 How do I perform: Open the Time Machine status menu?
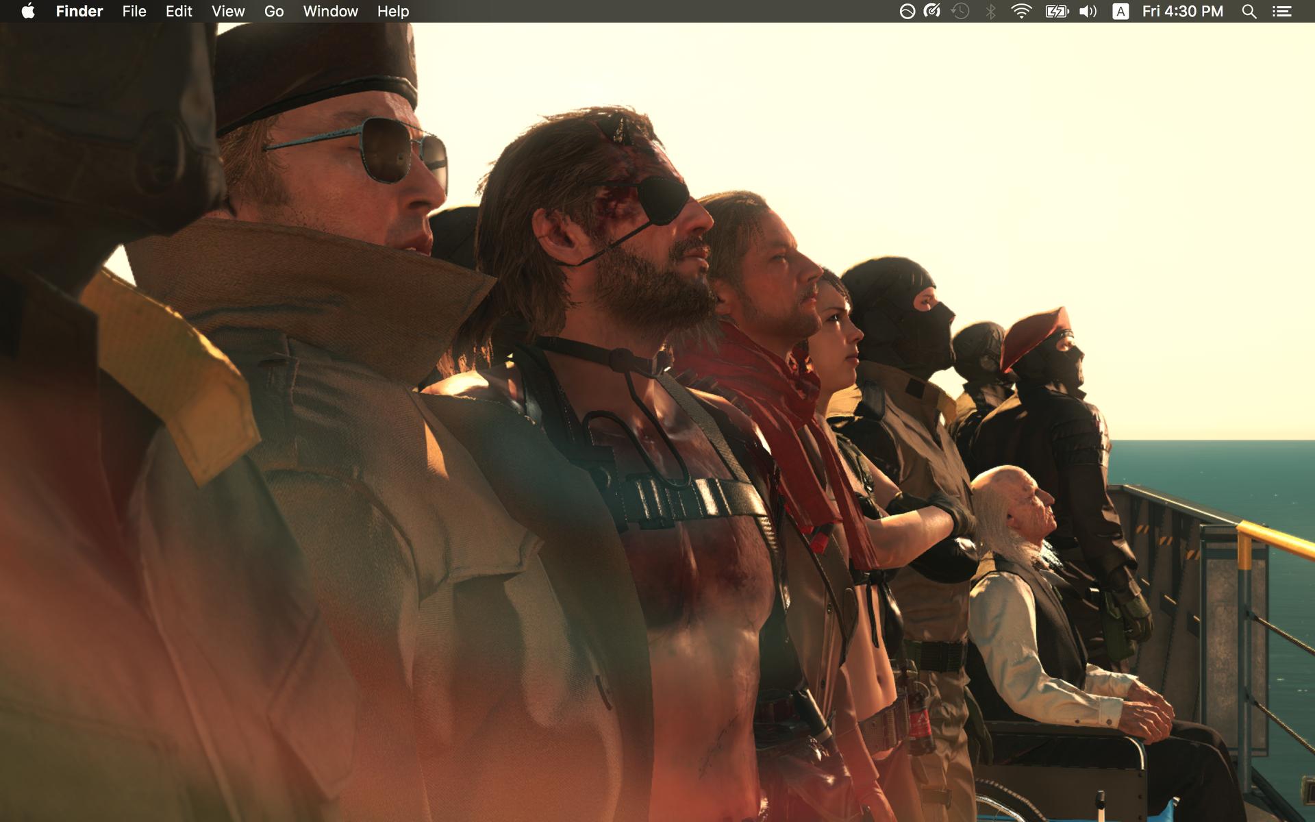pyautogui.click(x=960, y=11)
